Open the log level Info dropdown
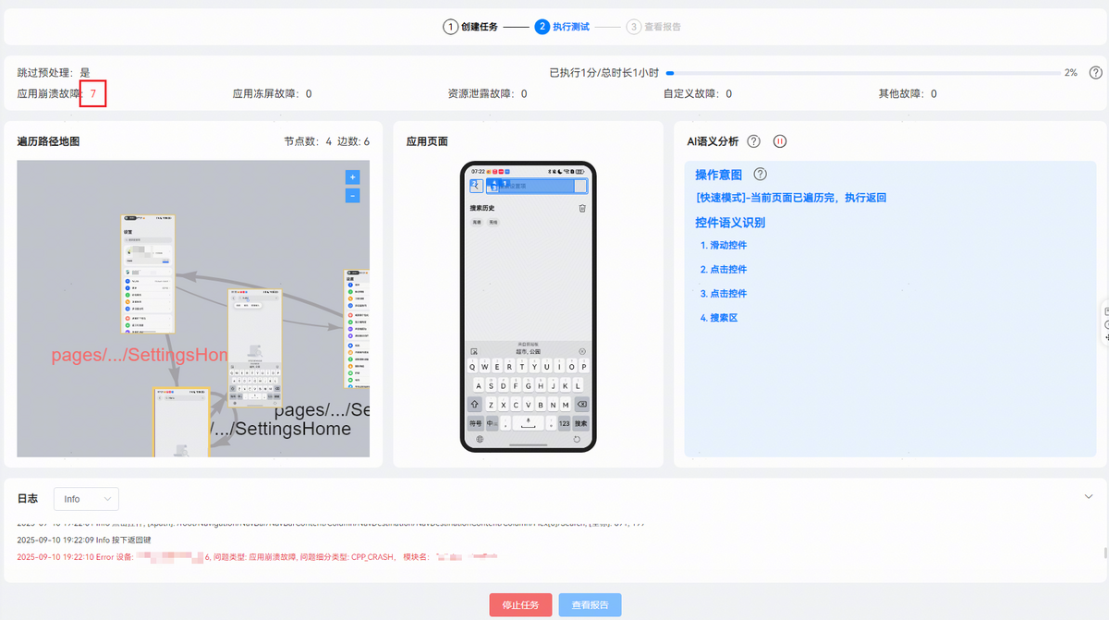The width and height of the screenshot is (1109, 620). (x=86, y=499)
